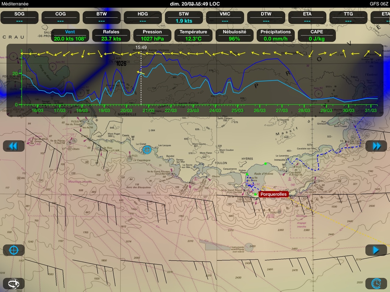Start forecast animation with the play button
The height and width of the screenshot is (292, 390).
tap(376, 250)
